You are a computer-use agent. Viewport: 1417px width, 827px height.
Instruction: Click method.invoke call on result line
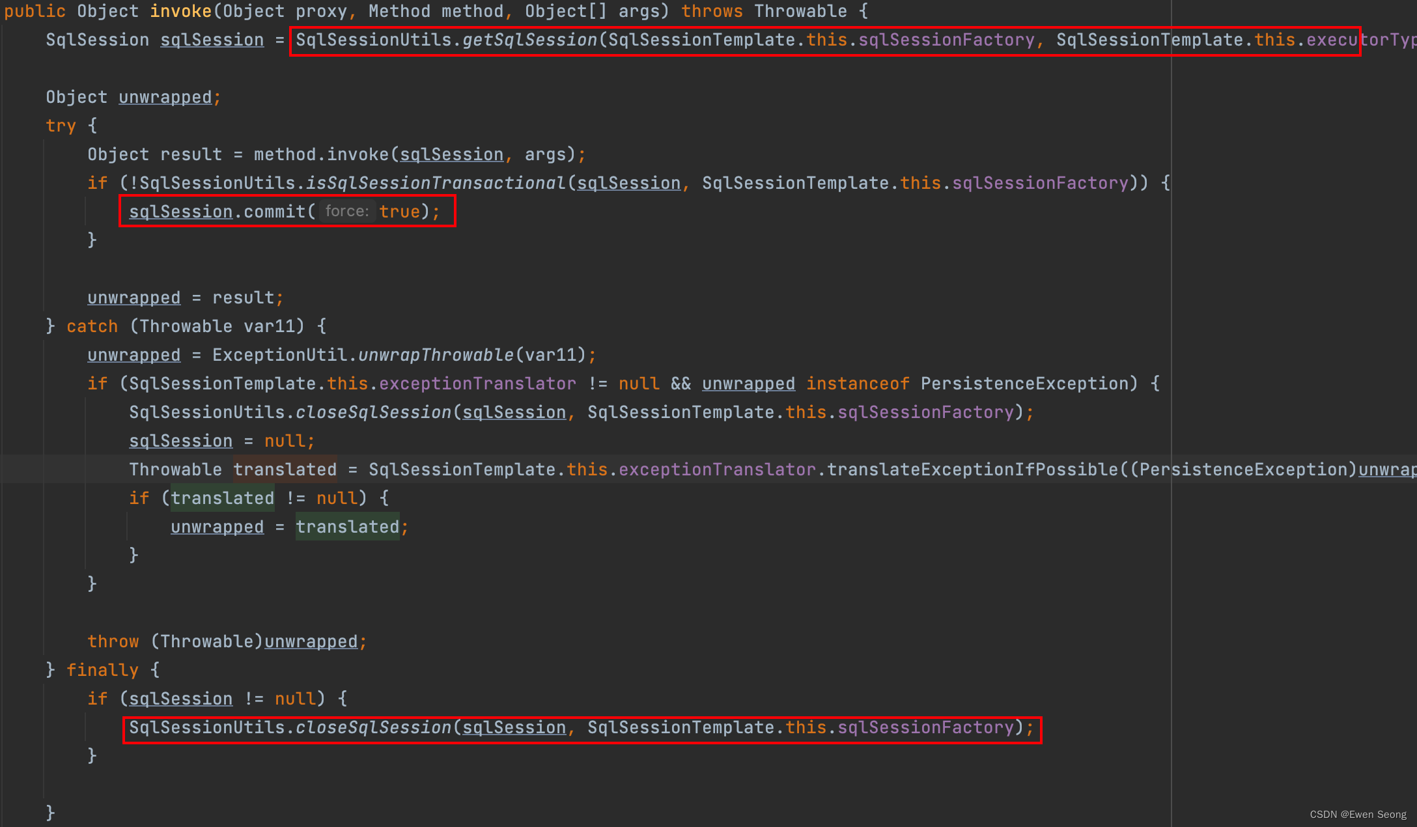pyautogui.click(x=321, y=154)
